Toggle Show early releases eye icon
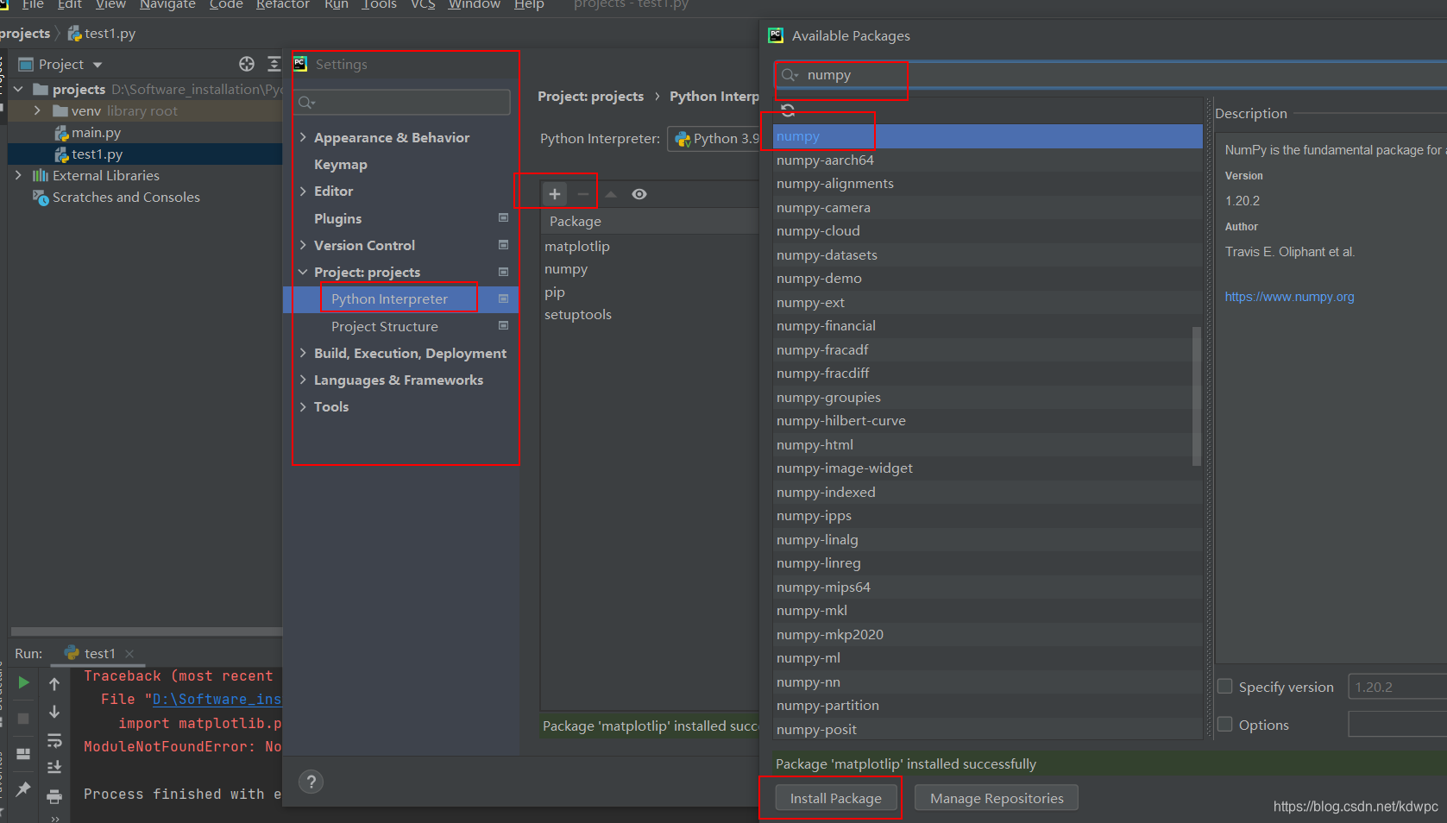 (x=639, y=194)
